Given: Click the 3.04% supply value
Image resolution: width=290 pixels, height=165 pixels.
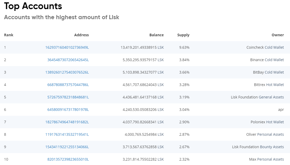Looking at the screenshot, I should coord(184,110).
